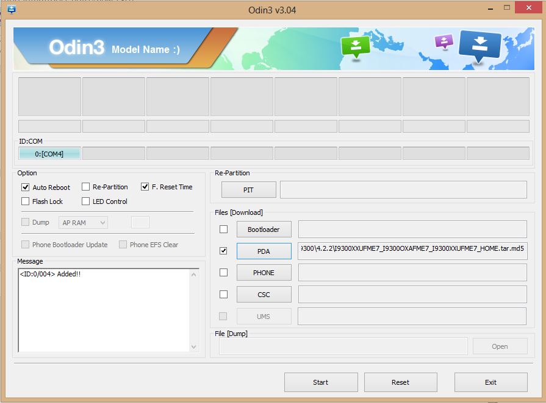Check the CSC file checkbox
546x403 pixels.
(x=223, y=295)
